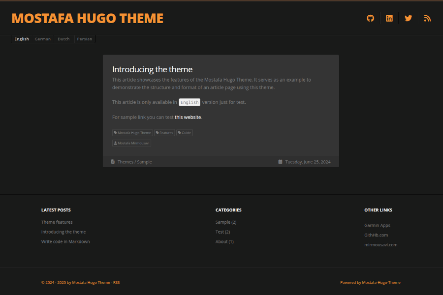Click the document icon next to Themes / Sample
The height and width of the screenshot is (295, 443).
[x=113, y=161]
